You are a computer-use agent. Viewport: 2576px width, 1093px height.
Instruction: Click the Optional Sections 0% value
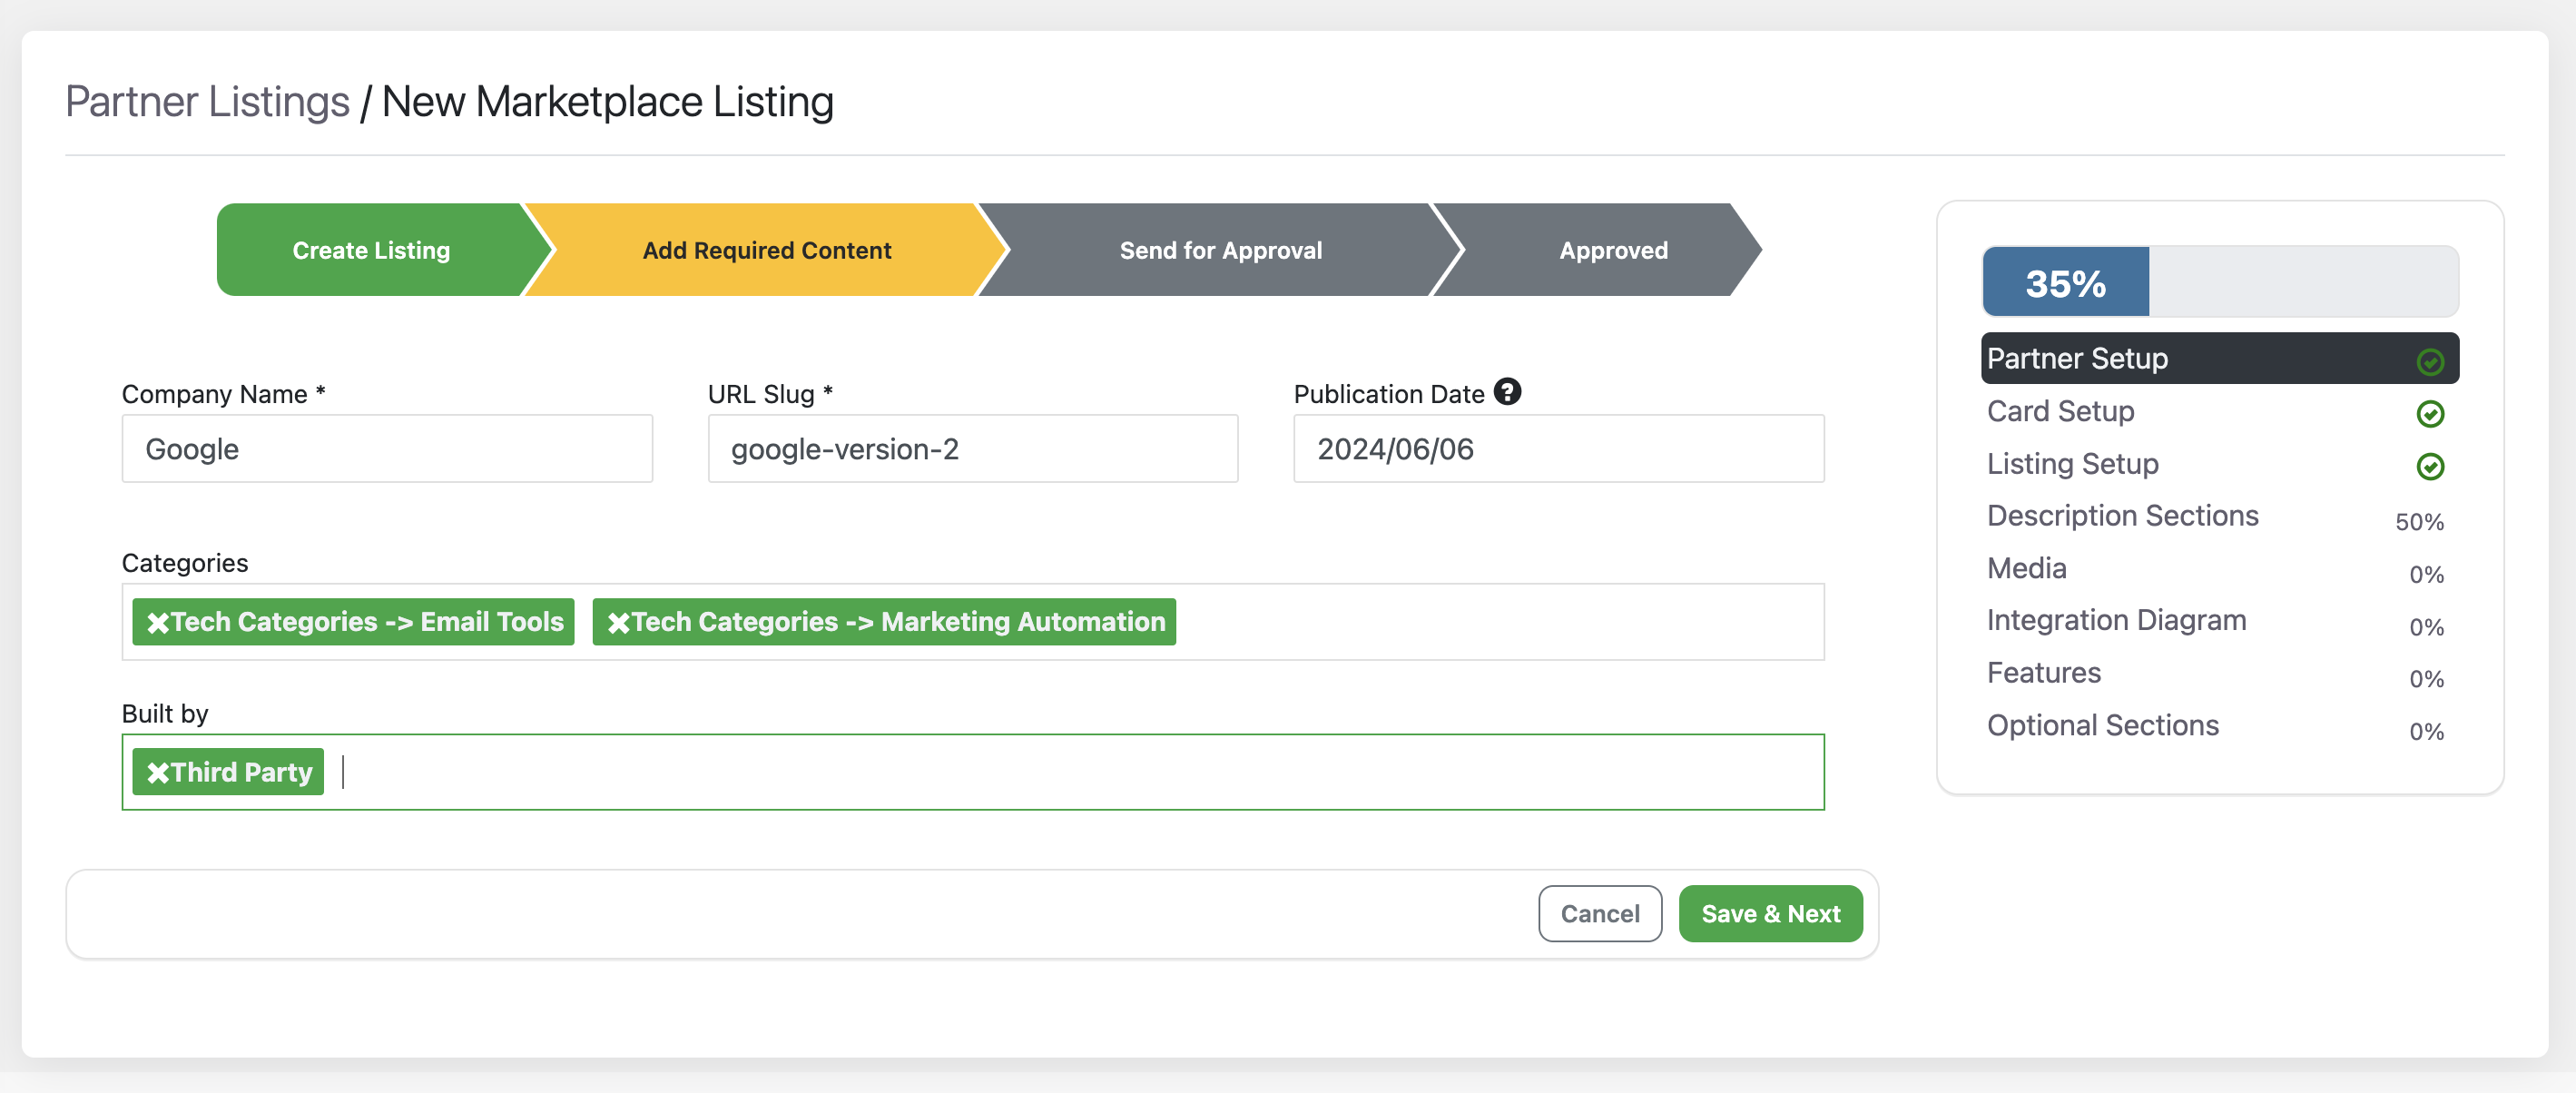click(2426, 732)
